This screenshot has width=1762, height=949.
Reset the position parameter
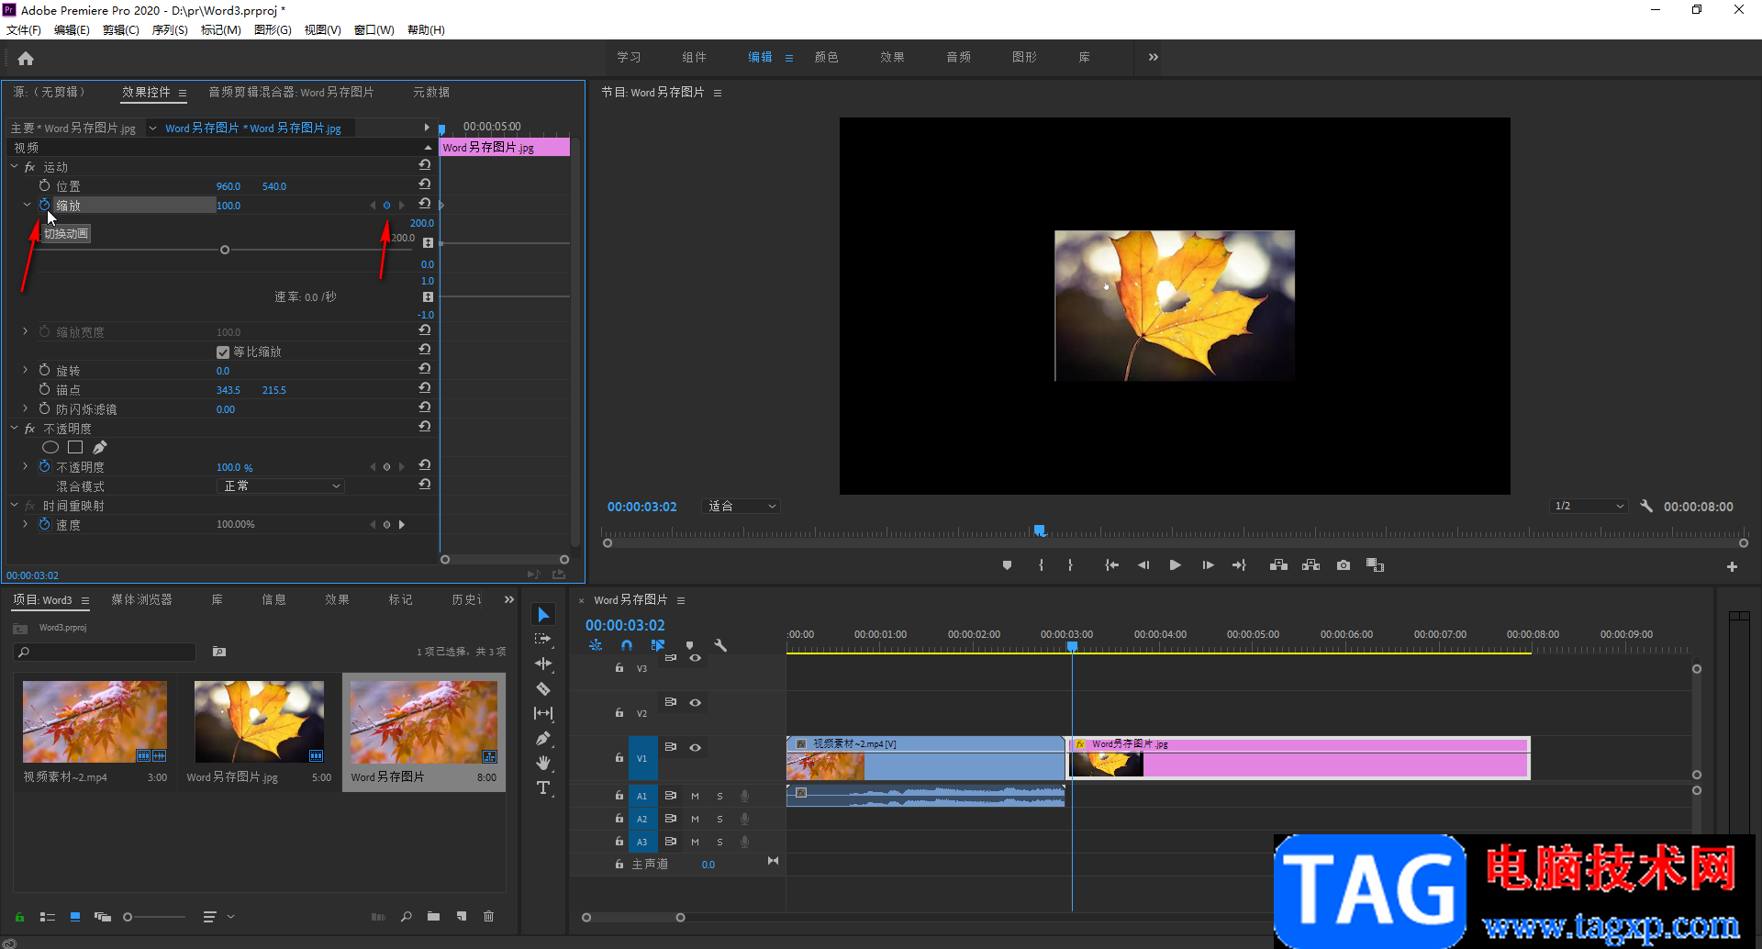pos(425,185)
